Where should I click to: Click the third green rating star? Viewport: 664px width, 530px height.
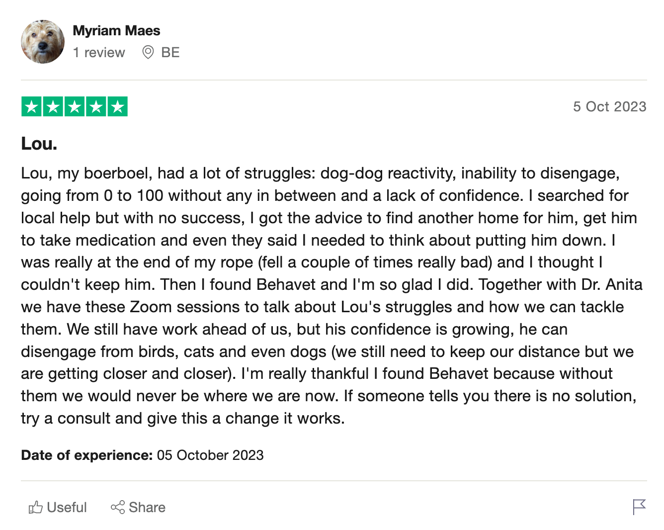(x=75, y=106)
